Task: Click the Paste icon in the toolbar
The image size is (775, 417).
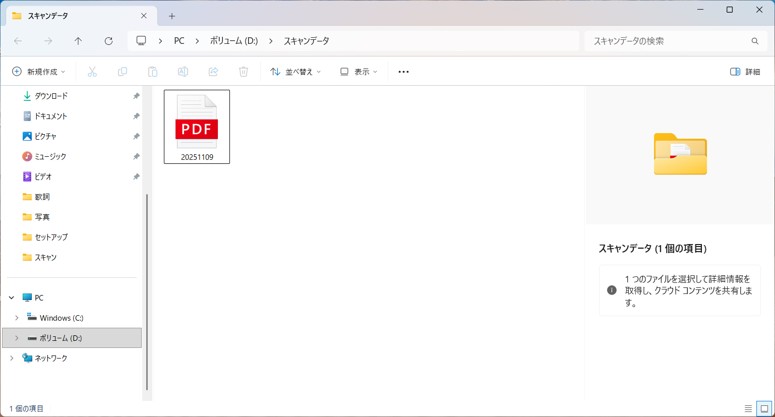Action: pyautogui.click(x=153, y=71)
